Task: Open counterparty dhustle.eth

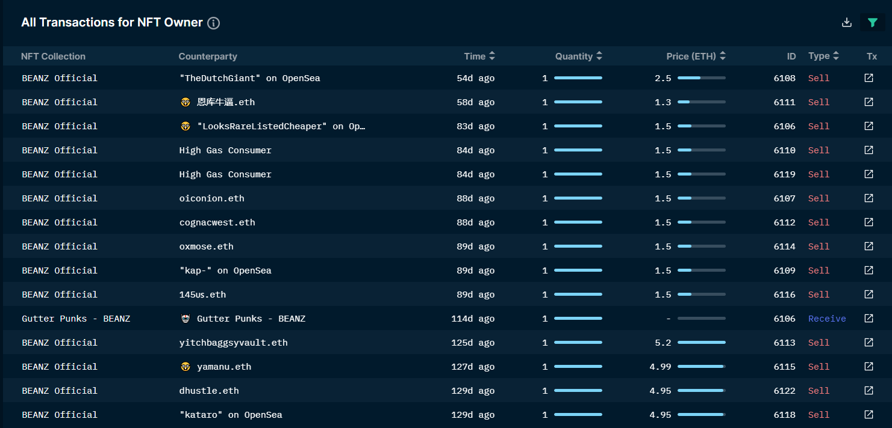Action: click(x=209, y=391)
